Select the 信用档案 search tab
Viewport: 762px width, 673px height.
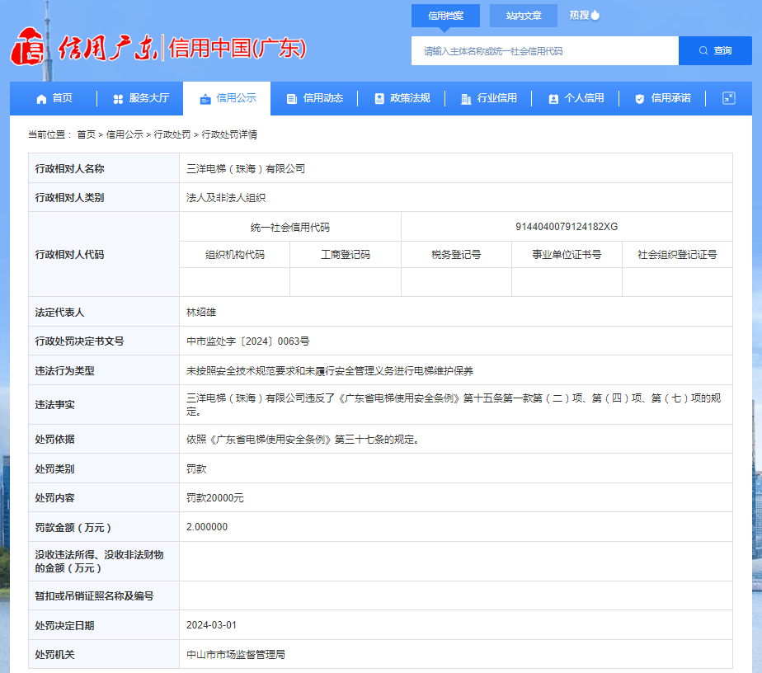click(x=445, y=16)
